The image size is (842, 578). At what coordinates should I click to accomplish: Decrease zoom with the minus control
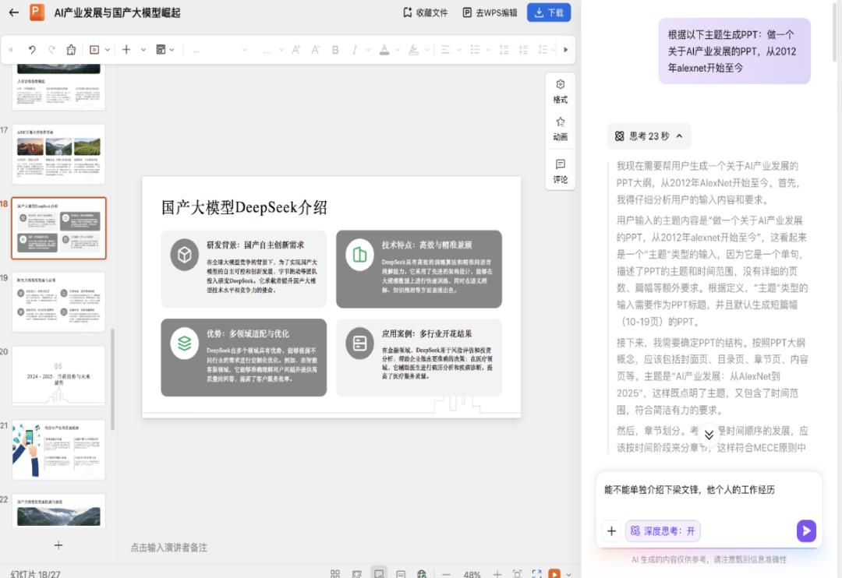coord(445,573)
